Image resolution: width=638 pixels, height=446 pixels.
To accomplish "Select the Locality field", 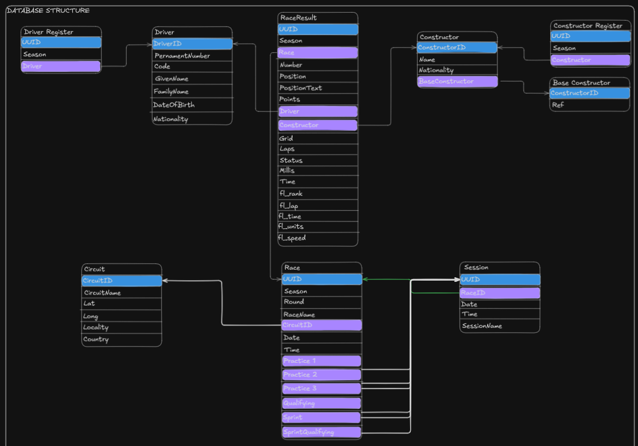I will (122, 327).
